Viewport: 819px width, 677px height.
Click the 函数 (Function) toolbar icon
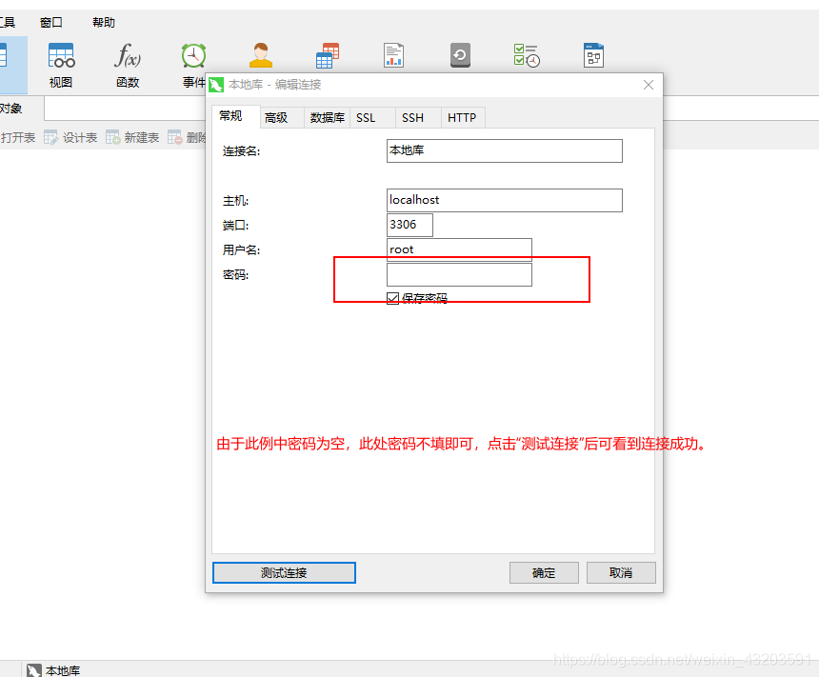tap(128, 64)
